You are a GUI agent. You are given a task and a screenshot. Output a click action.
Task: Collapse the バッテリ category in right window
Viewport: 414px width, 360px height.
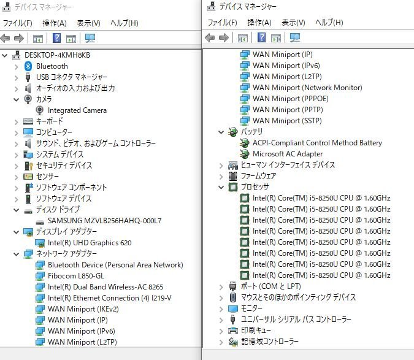[221, 132]
